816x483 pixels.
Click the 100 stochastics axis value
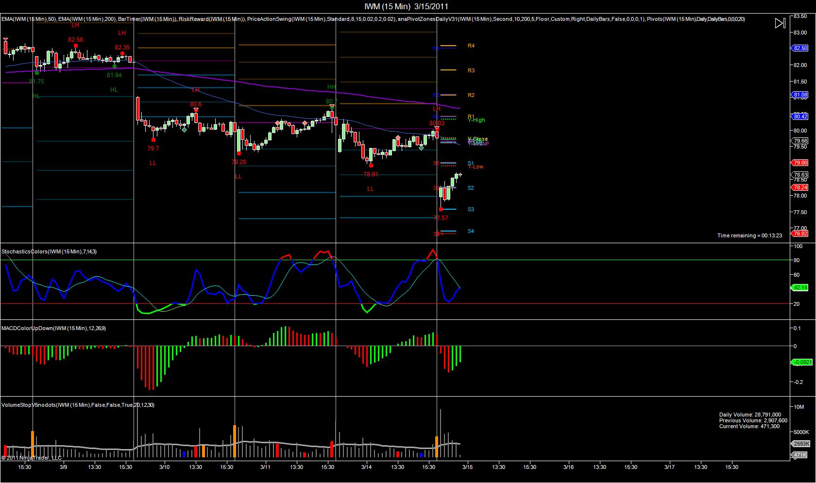click(x=797, y=247)
